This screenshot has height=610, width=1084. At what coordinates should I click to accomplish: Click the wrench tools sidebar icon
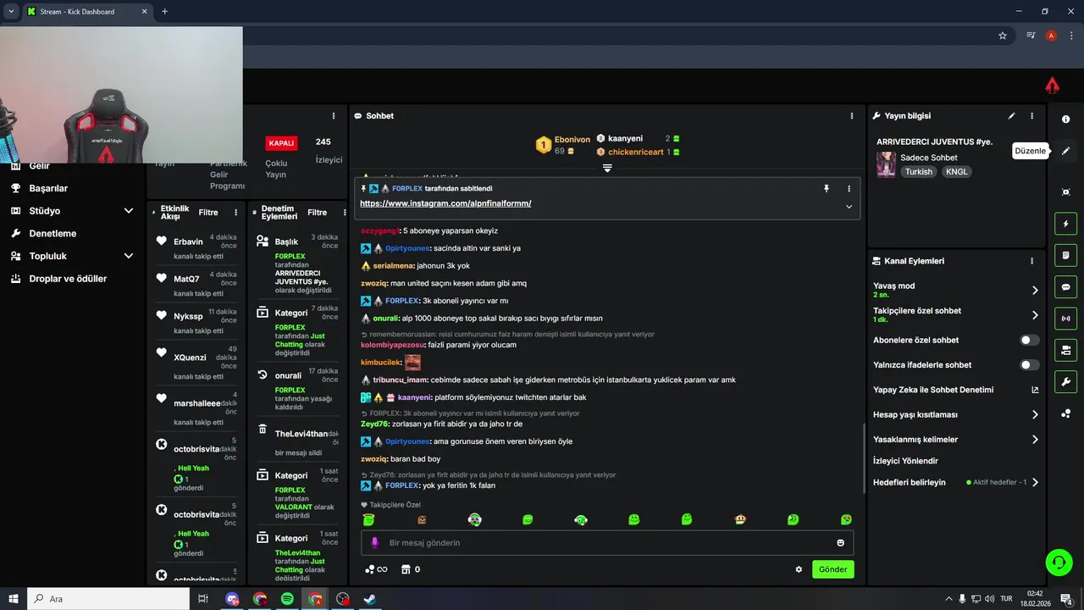pos(1065,381)
